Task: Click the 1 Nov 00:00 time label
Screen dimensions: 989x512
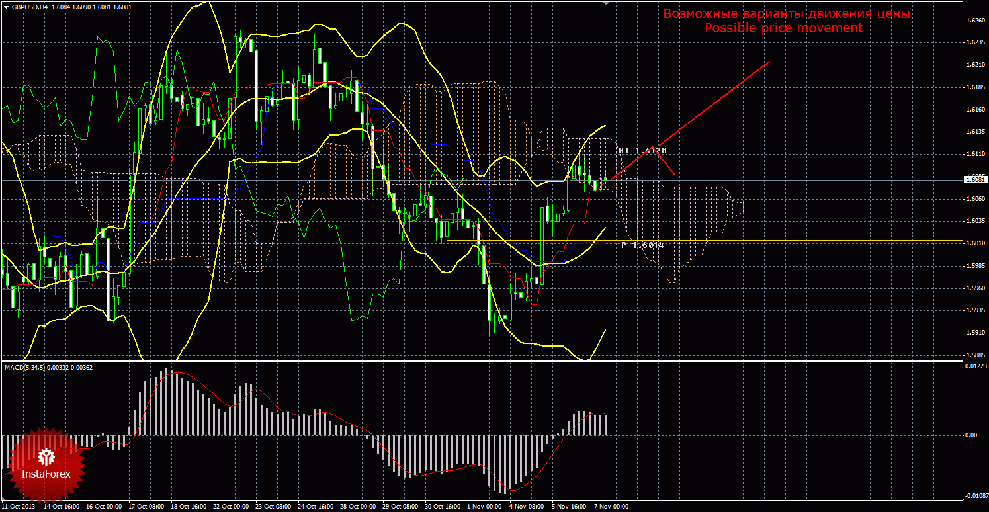Action: coord(484,507)
